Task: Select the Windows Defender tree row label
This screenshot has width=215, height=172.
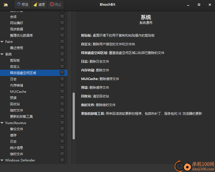Action: [x=20, y=160]
